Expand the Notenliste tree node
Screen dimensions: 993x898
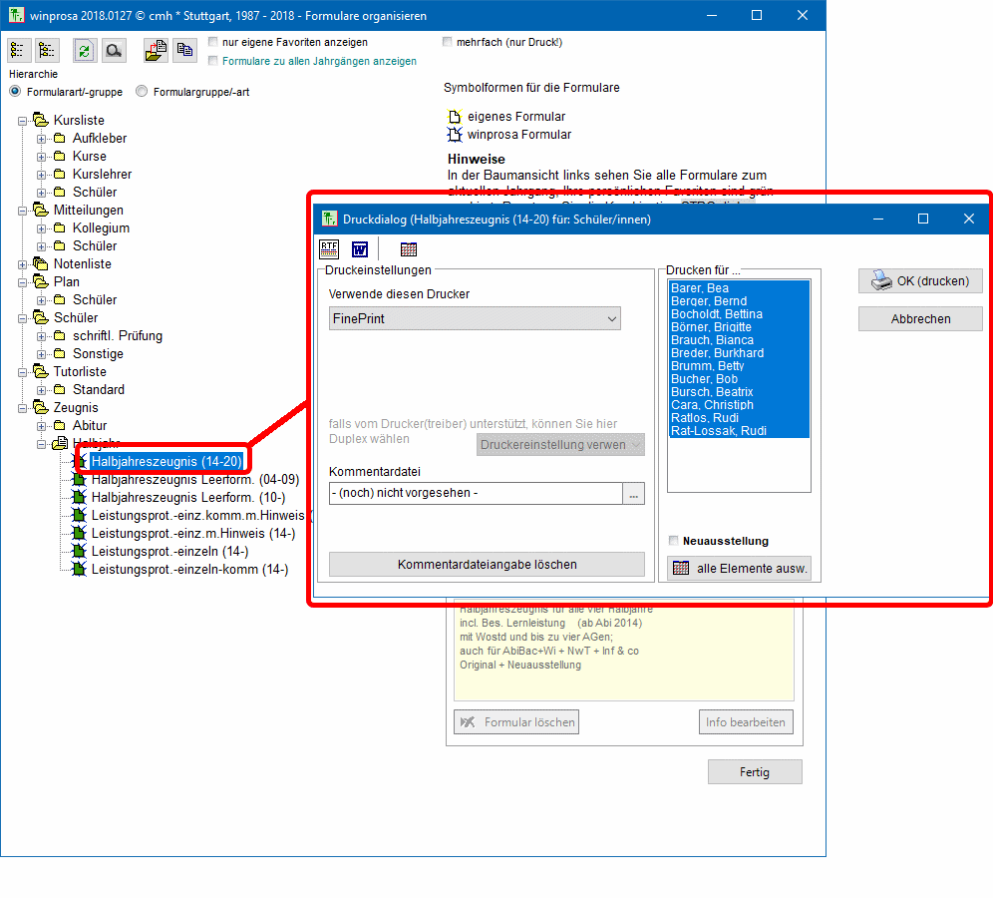(x=23, y=264)
